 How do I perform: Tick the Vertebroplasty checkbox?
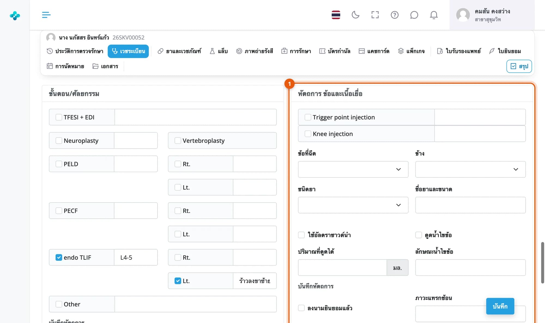click(178, 141)
